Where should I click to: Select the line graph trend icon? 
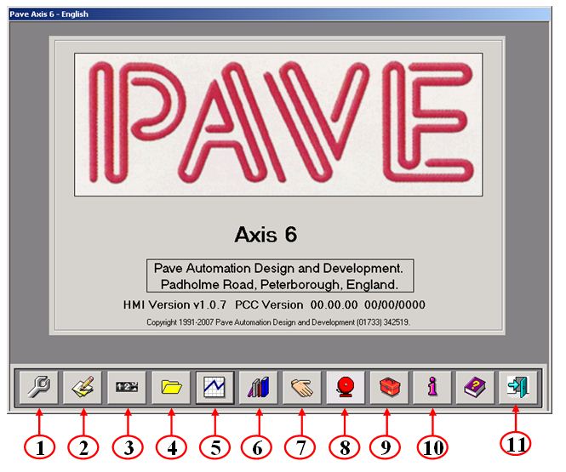click(214, 388)
